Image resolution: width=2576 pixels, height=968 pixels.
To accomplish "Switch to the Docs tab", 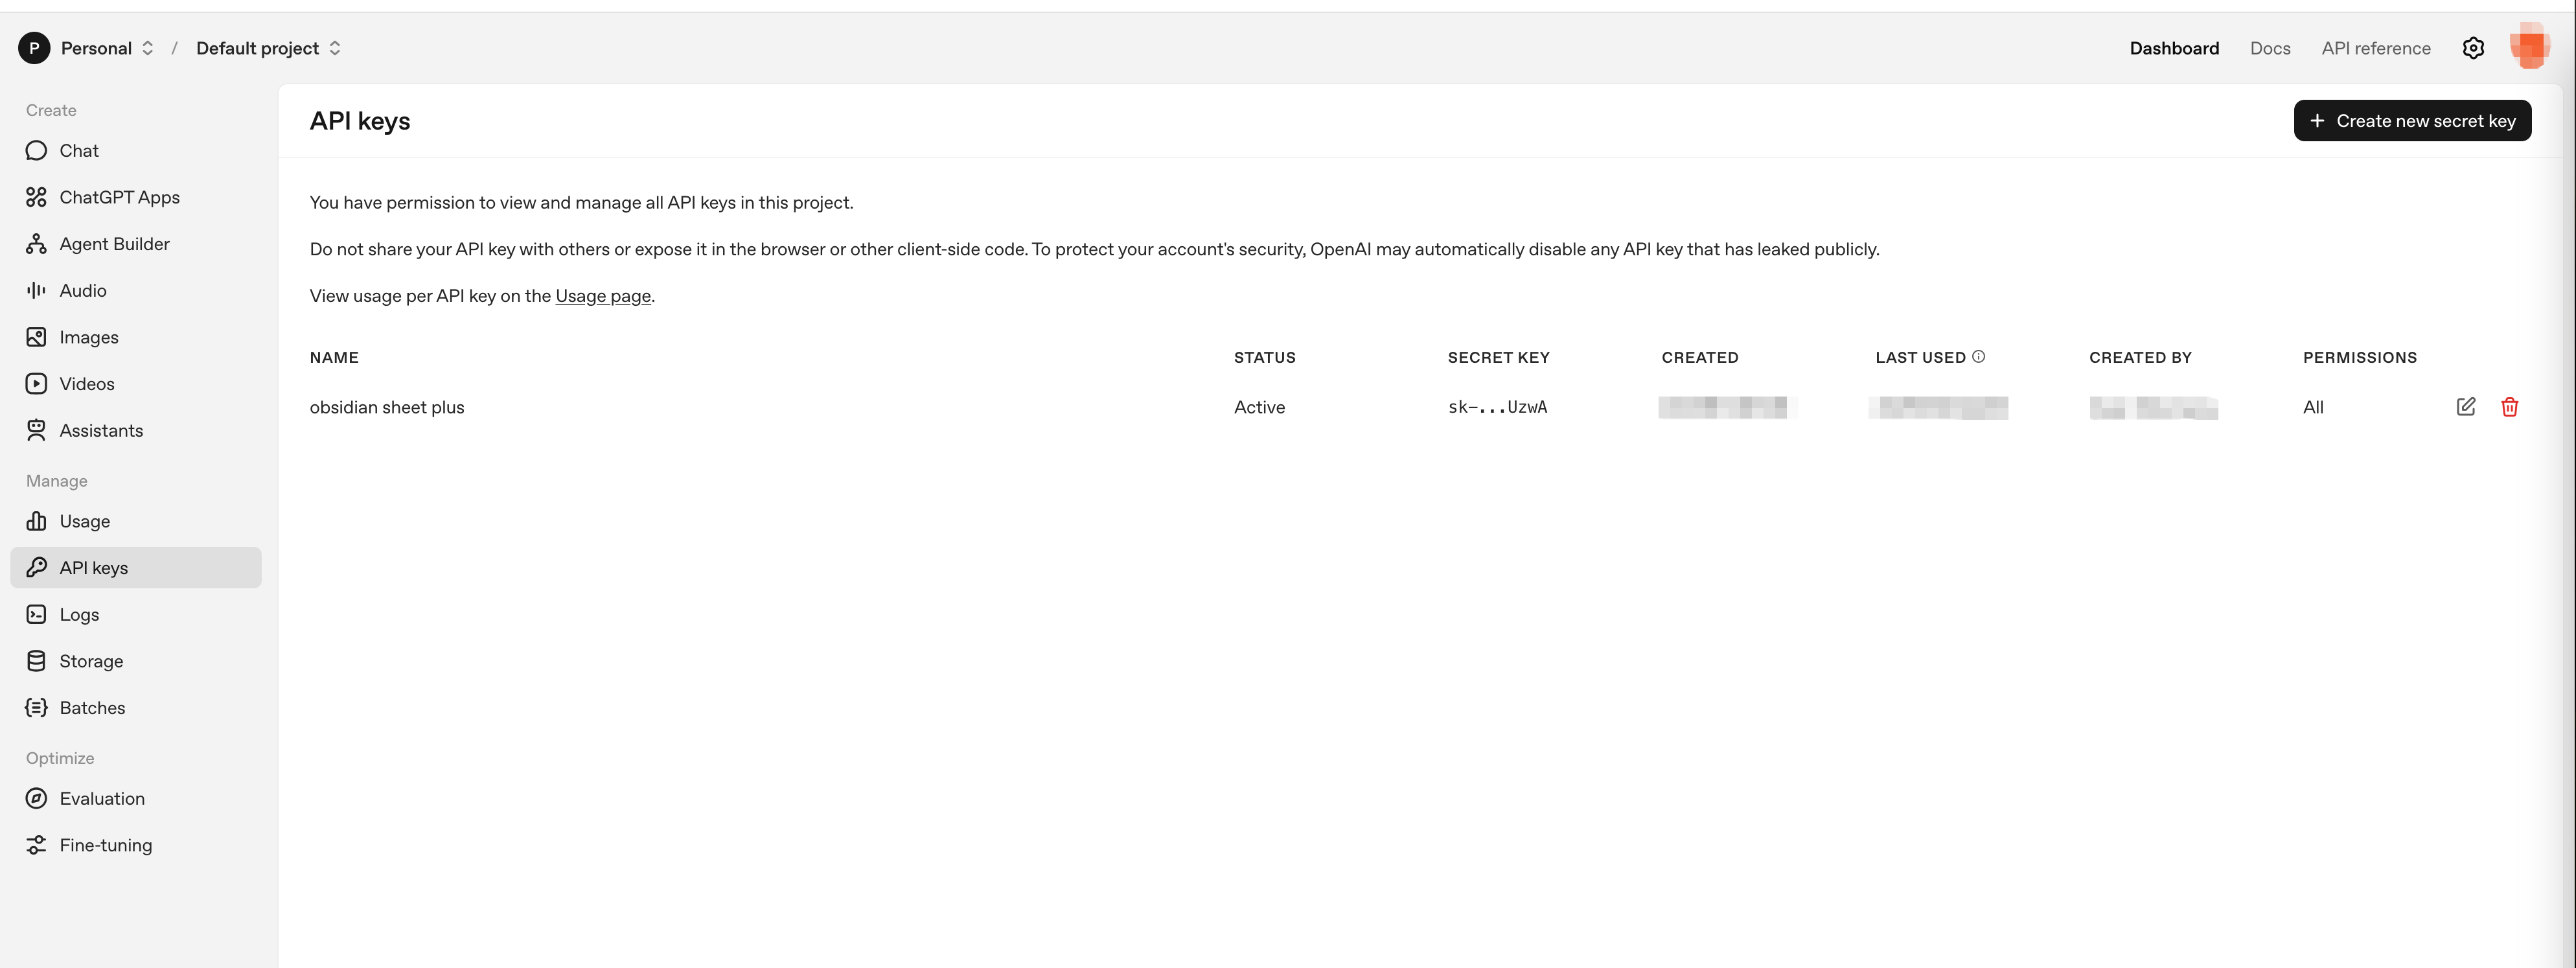I will pyautogui.click(x=2269, y=48).
